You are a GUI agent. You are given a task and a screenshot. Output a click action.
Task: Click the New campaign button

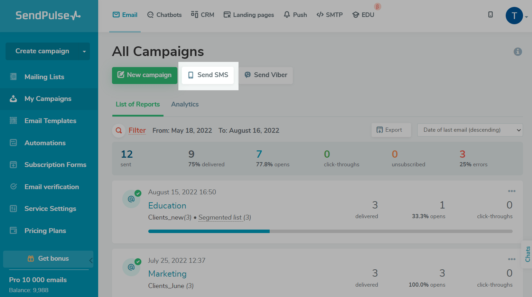144,75
